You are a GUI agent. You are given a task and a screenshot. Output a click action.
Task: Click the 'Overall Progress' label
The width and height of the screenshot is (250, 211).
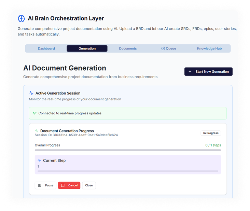pyautogui.click(x=47, y=145)
